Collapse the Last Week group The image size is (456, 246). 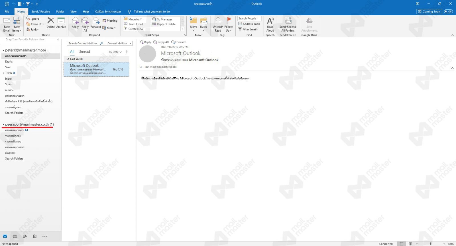[x=68, y=59]
